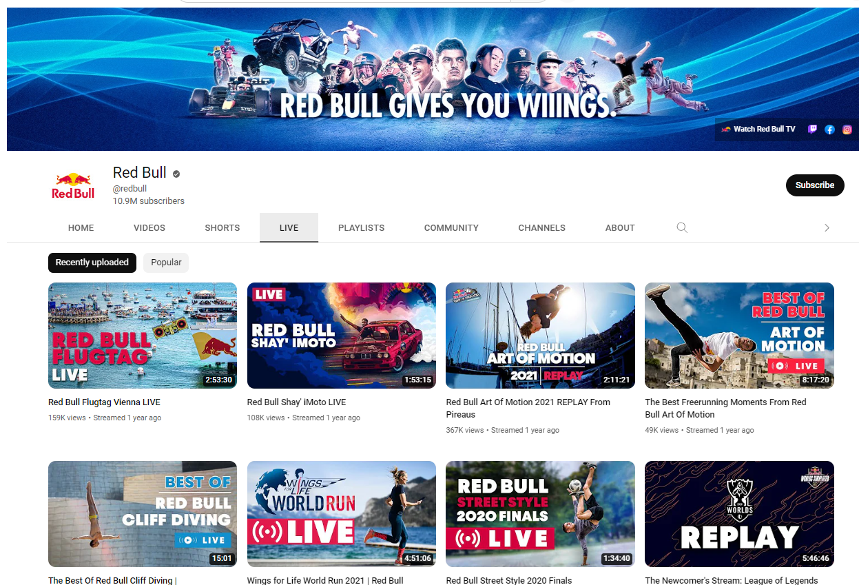Subscribe to the Red Bull channel
The height and width of the screenshot is (585, 859).
pyautogui.click(x=815, y=185)
